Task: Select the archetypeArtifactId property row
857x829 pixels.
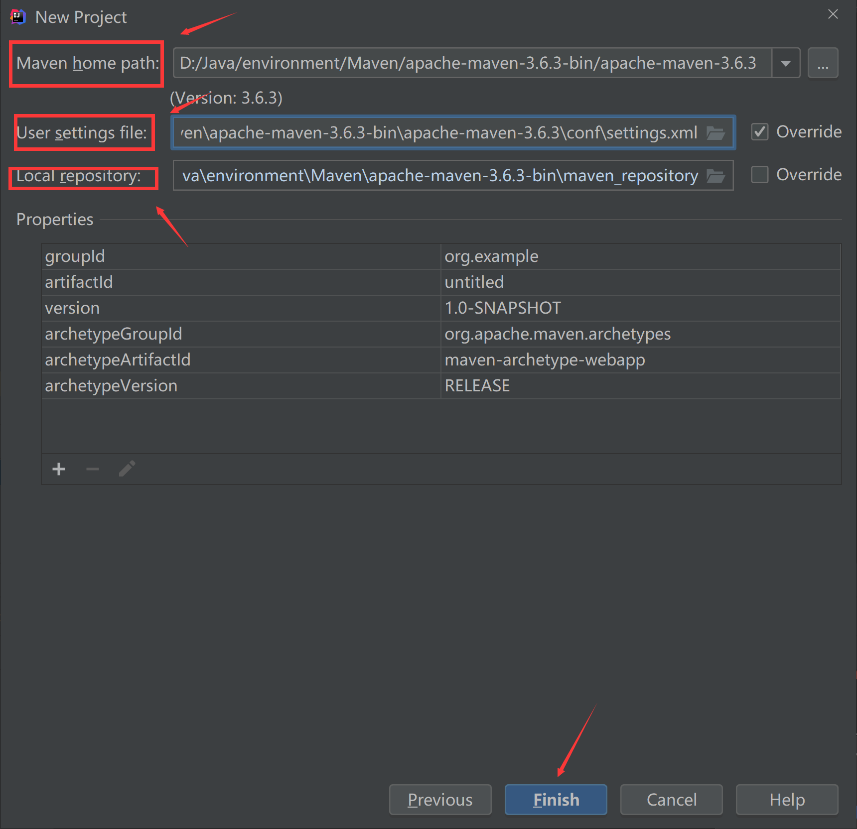Action: tap(441, 360)
